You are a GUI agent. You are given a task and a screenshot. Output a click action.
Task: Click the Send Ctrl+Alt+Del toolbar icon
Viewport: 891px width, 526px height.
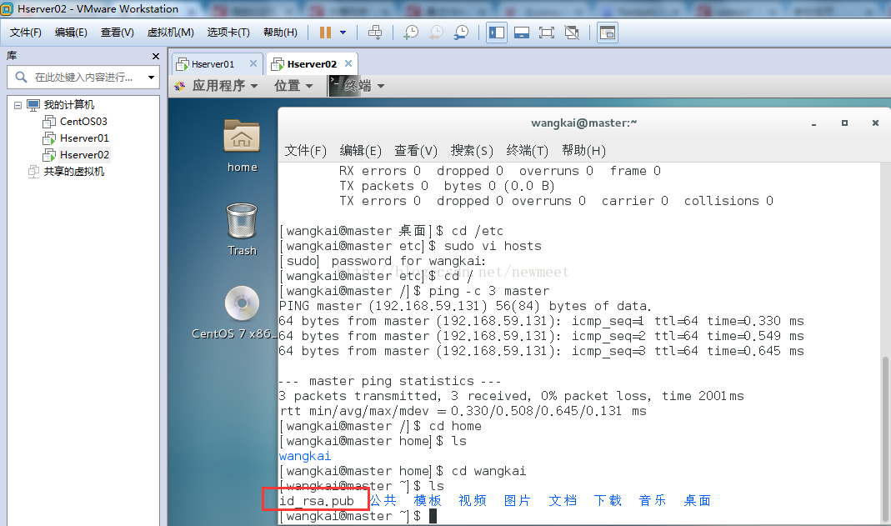coord(375,33)
